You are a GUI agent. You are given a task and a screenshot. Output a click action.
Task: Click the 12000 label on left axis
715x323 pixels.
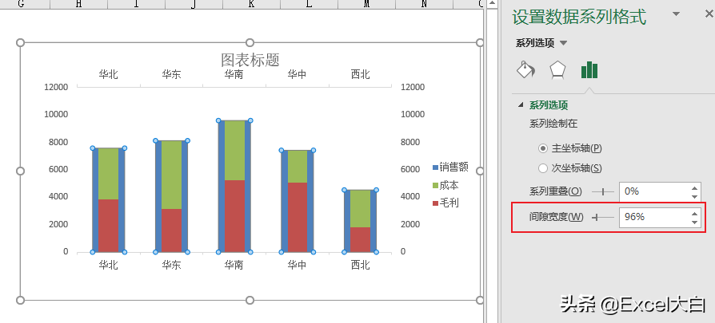tap(56, 87)
